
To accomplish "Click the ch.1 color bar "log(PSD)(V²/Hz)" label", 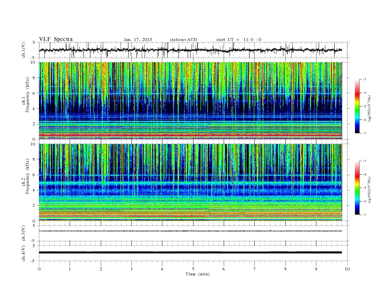I will 369,109.
